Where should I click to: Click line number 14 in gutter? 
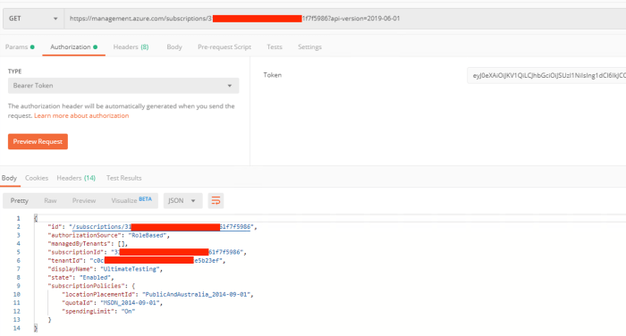(x=16, y=328)
